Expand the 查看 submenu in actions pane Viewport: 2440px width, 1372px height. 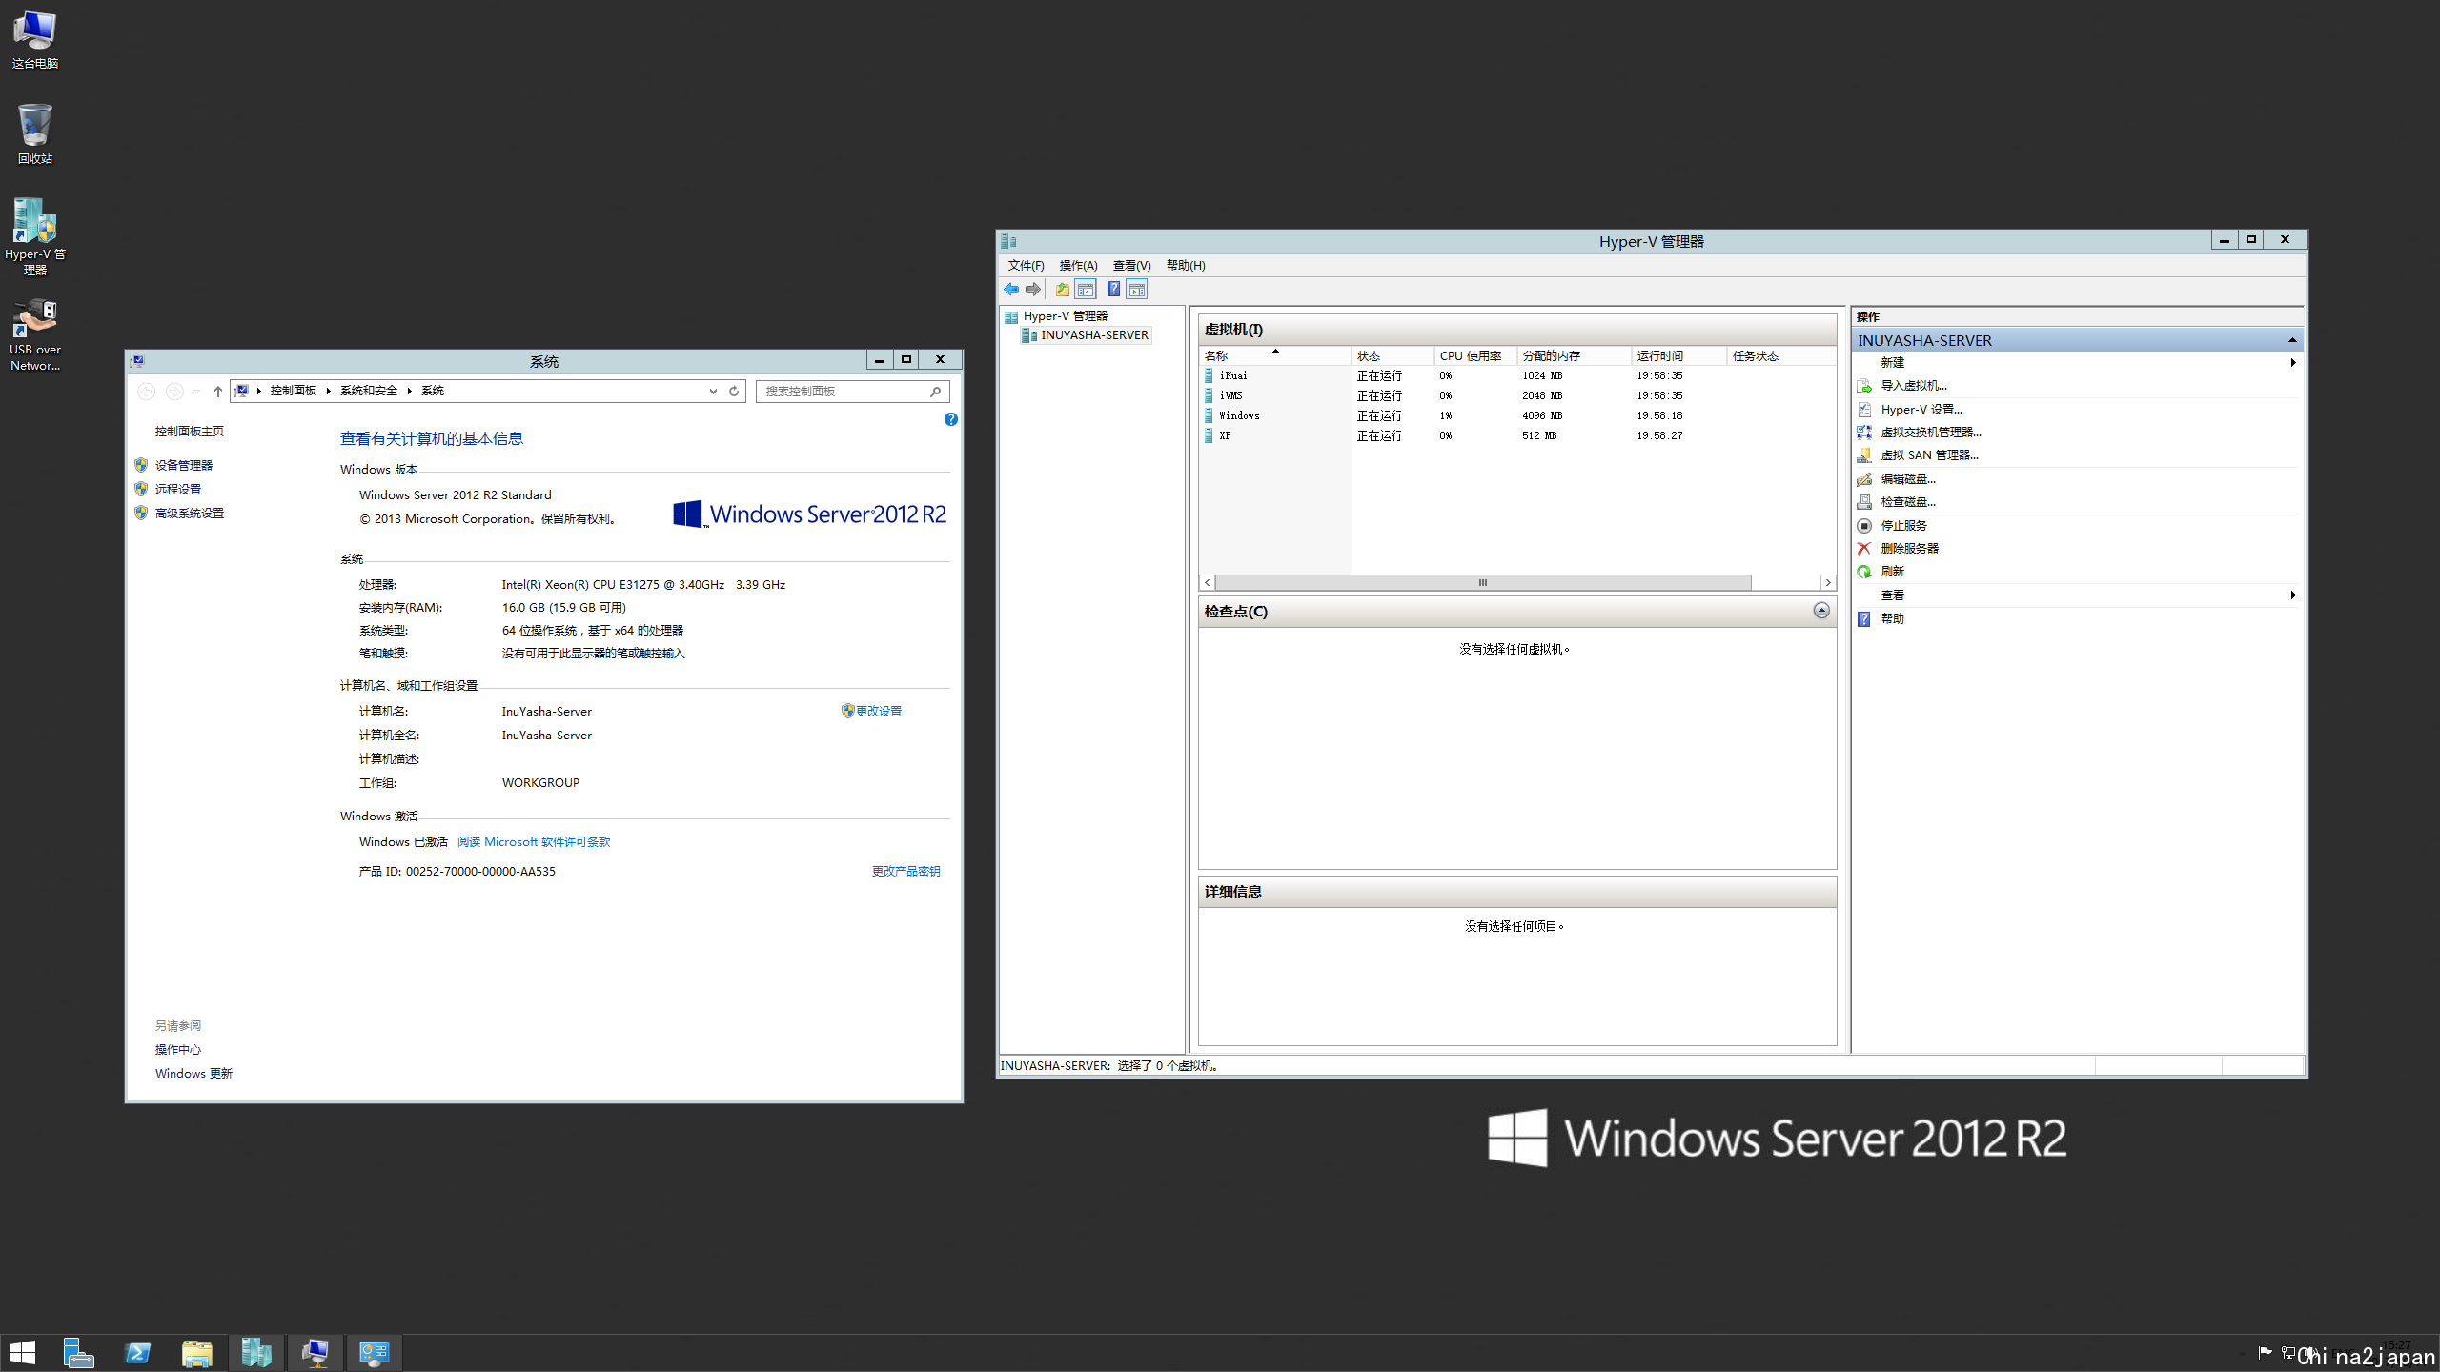(x=2292, y=595)
